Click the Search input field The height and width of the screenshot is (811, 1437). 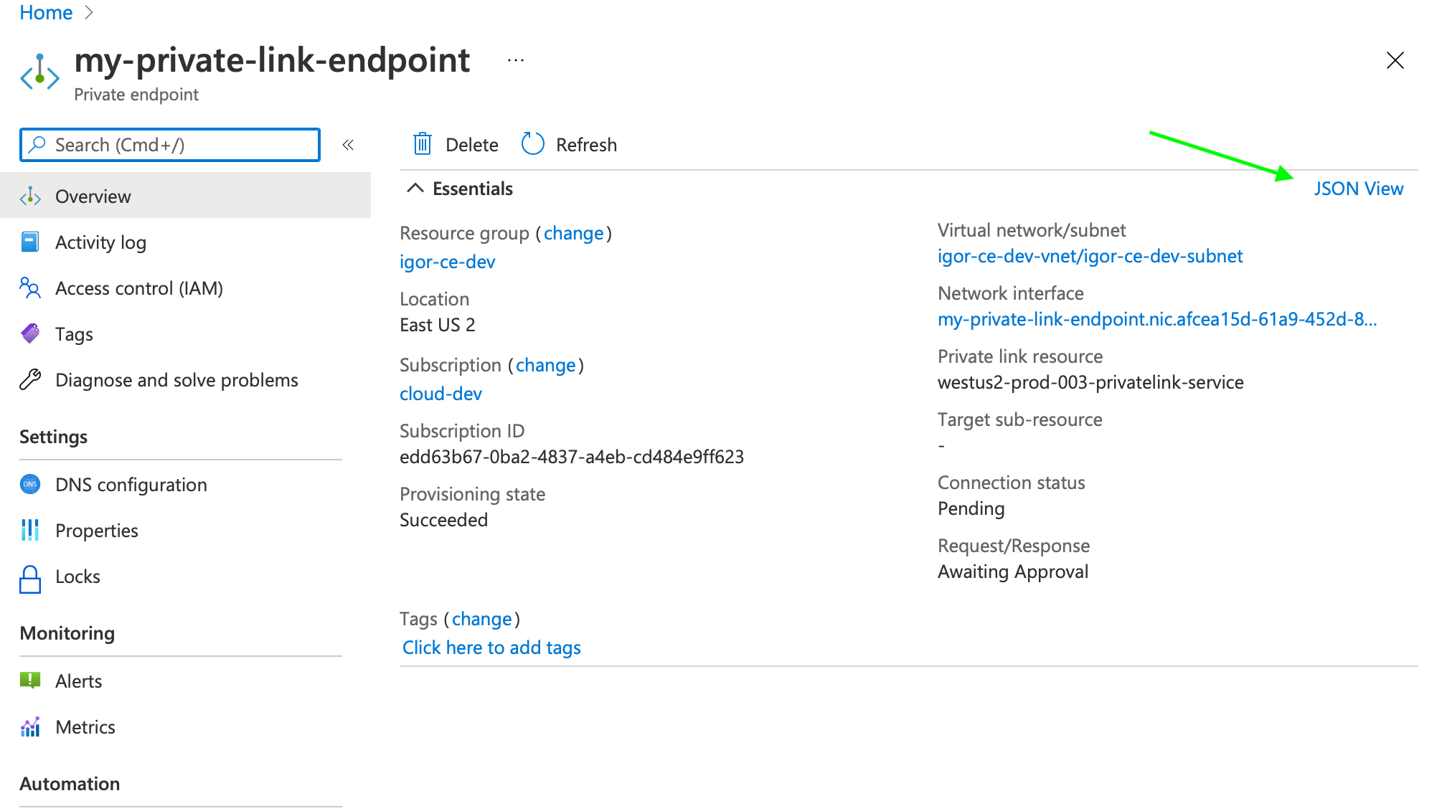(169, 144)
